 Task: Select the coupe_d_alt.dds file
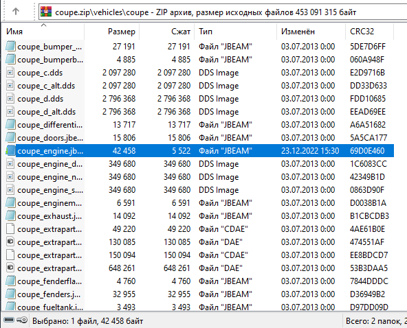click(x=199, y=112)
